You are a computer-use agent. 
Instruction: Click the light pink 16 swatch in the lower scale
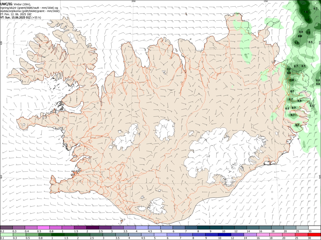[263, 235]
